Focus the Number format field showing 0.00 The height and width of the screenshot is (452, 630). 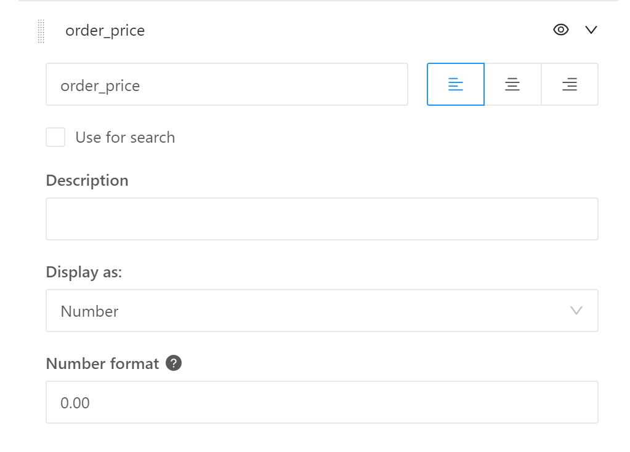pyautogui.click(x=322, y=402)
